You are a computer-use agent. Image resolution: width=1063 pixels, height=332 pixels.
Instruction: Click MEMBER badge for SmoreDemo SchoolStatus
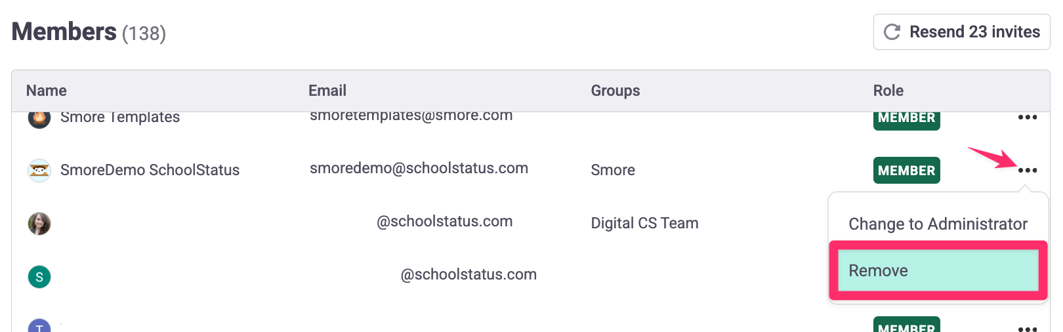pyautogui.click(x=906, y=171)
